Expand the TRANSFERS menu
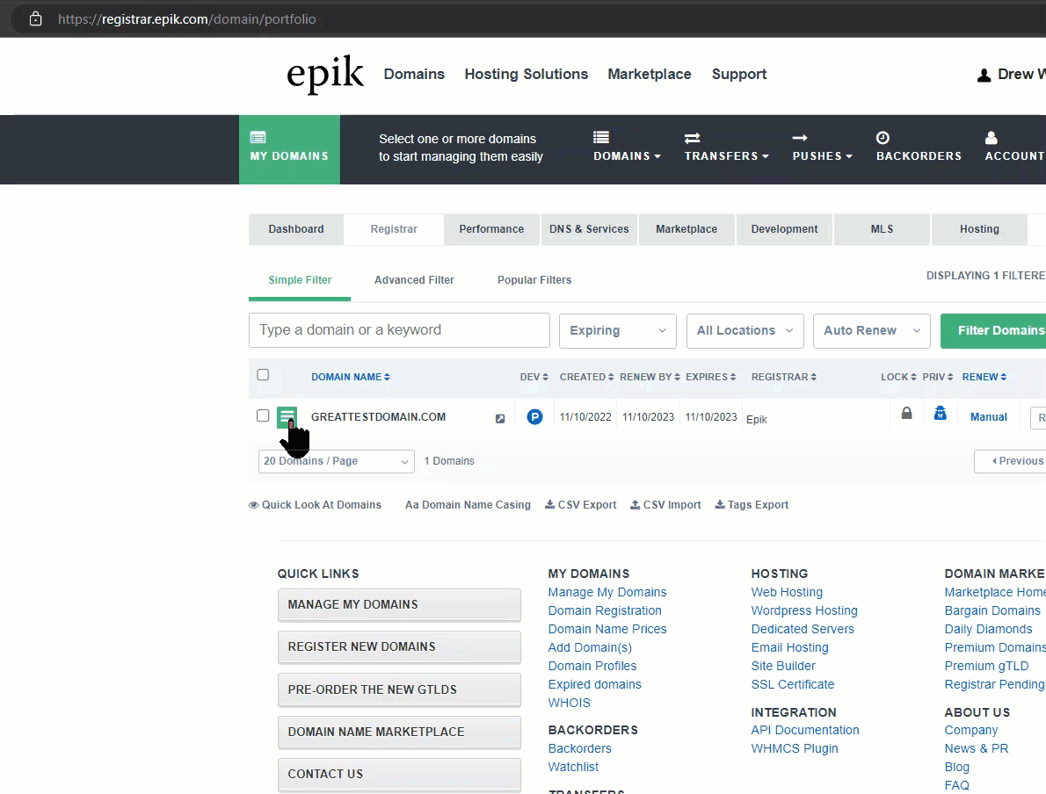 click(726, 148)
